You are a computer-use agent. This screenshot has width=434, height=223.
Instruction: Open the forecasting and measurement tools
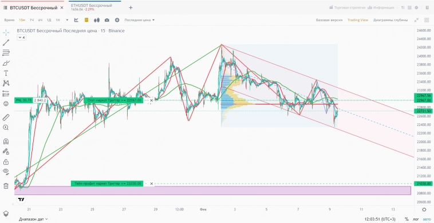6,94
